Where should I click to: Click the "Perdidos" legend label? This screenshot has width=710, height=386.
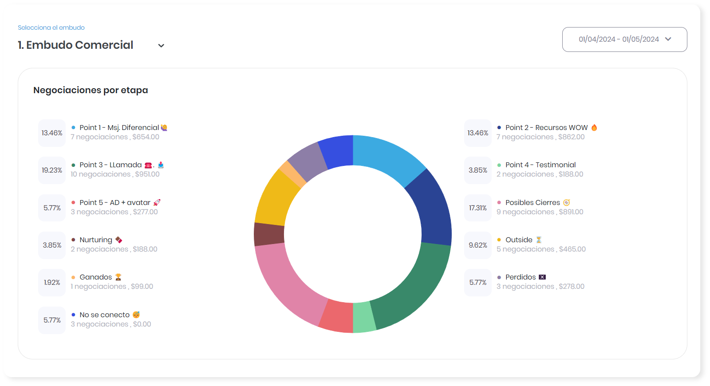(521, 277)
